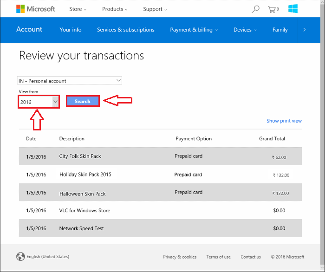Image resolution: width=325 pixels, height=272 pixels.
Task: Open Privacy & cookies link
Action: coord(180,257)
